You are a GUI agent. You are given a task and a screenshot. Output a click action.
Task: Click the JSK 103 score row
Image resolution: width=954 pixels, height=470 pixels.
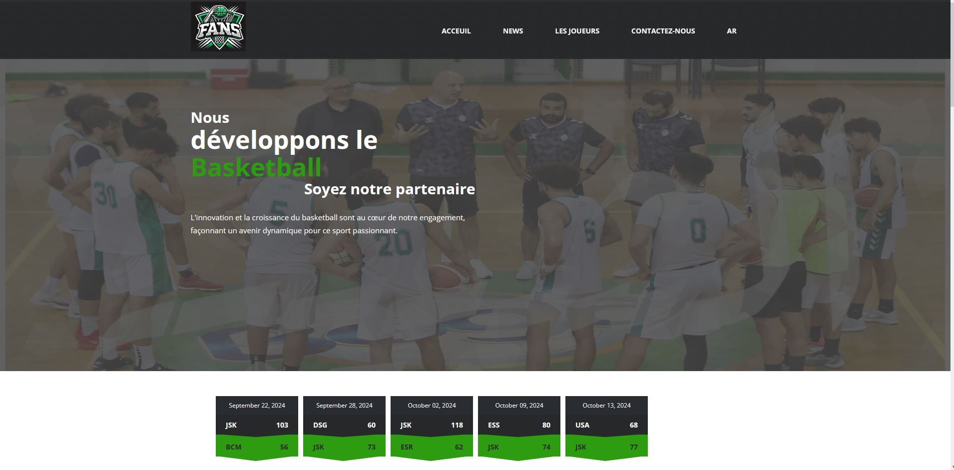[x=257, y=425]
